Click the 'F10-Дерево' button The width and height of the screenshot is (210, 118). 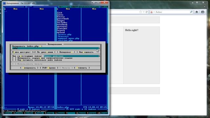49,68
